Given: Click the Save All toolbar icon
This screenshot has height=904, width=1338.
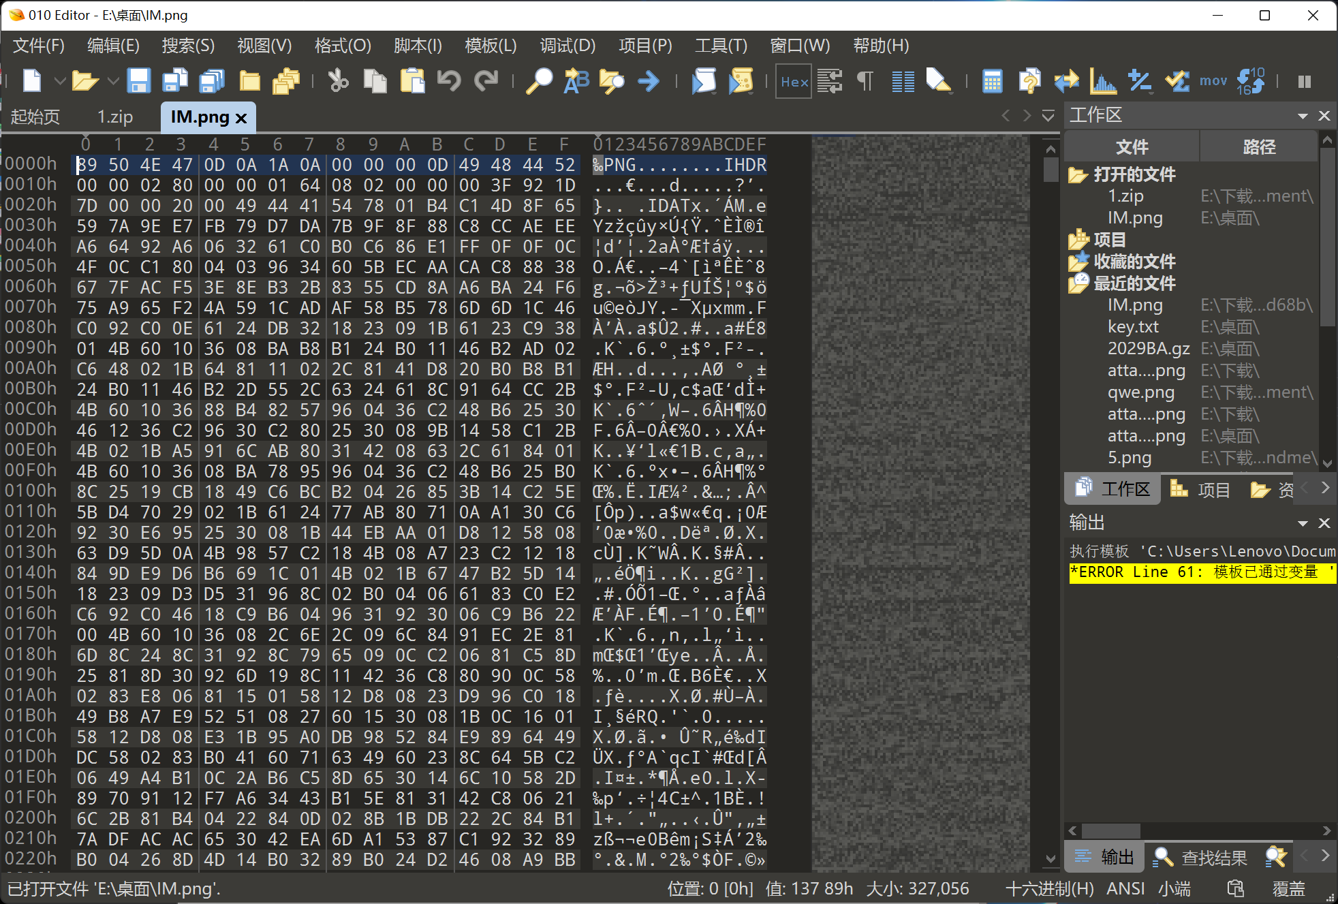Looking at the screenshot, I should [x=212, y=81].
